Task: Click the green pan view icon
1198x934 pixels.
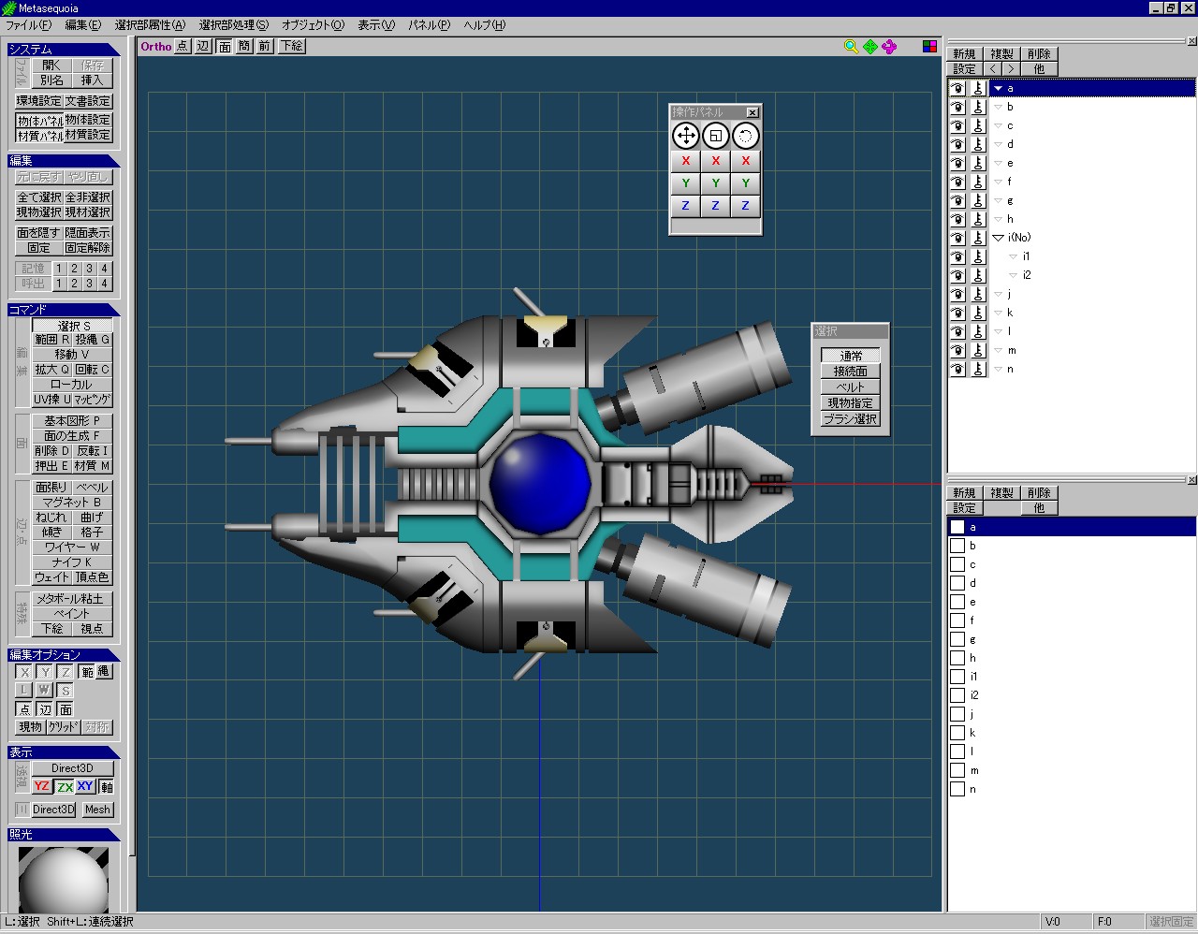Action: pos(870,46)
